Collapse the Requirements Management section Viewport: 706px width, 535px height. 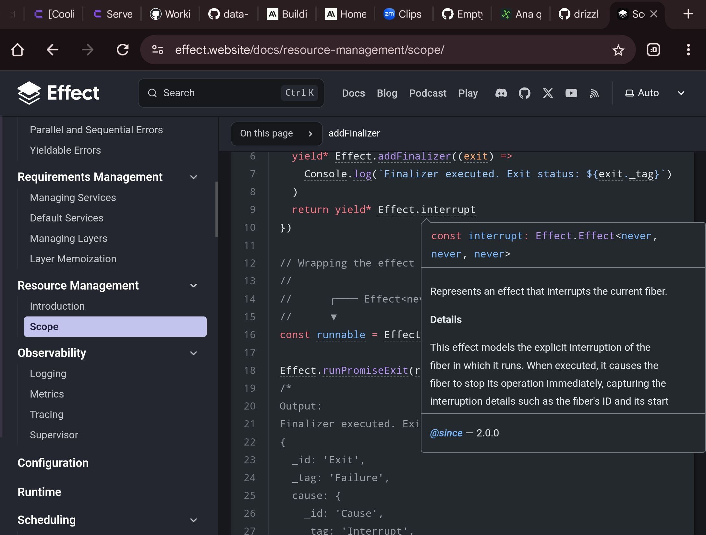[x=194, y=177]
